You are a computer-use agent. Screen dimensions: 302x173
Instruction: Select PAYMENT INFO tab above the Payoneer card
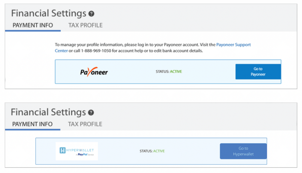pyautogui.click(x=33, y=25)
